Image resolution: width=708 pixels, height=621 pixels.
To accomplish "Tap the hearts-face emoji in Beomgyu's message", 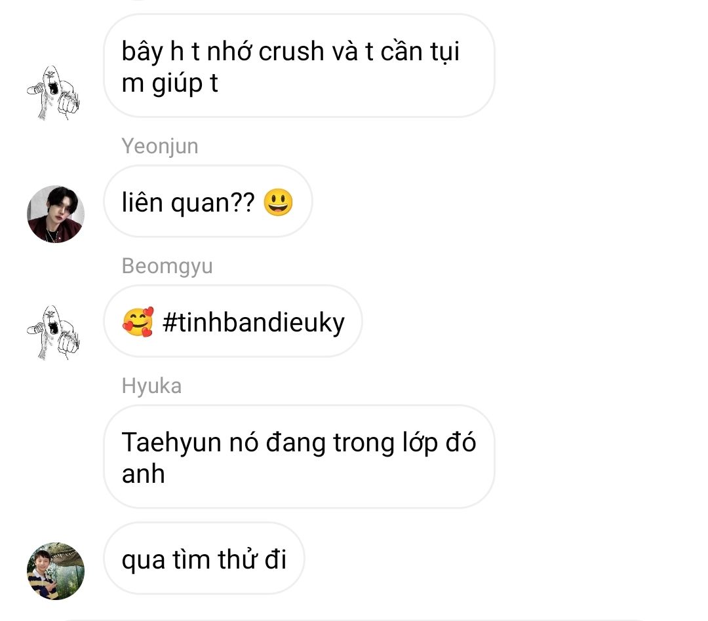I will click(138, 322).
